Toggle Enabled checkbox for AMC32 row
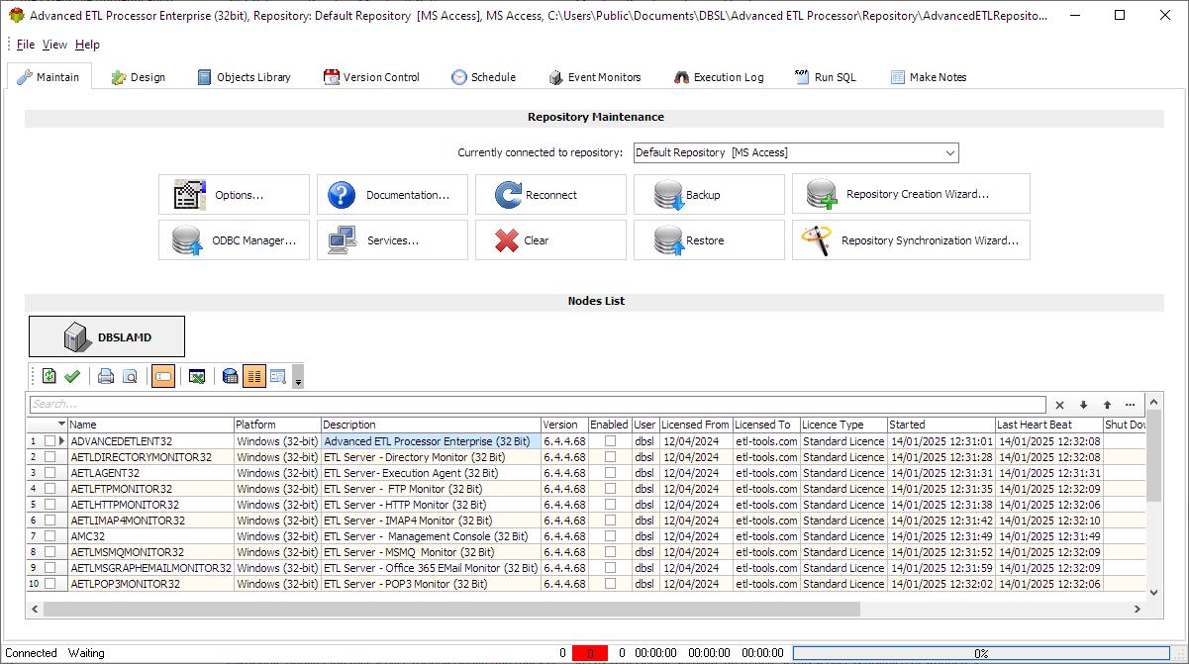 (x=610, y=536)
